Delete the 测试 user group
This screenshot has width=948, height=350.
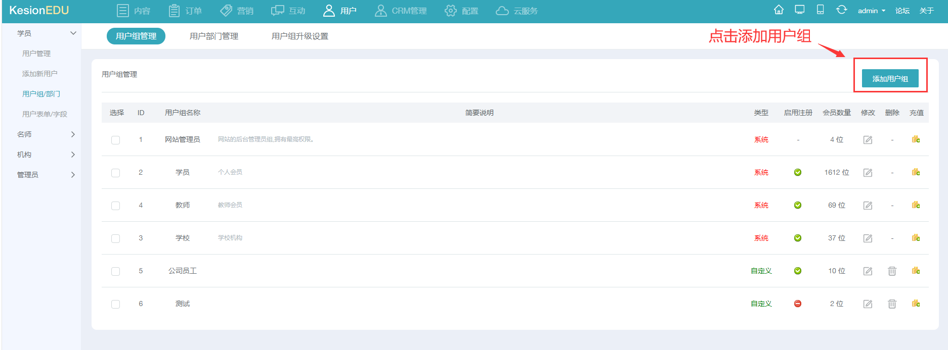(x=892, y=304)
